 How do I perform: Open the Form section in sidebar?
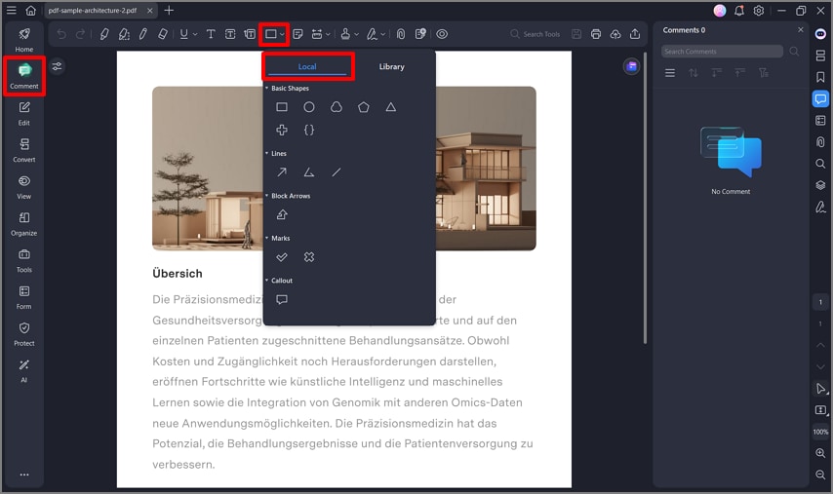point(24,297)
